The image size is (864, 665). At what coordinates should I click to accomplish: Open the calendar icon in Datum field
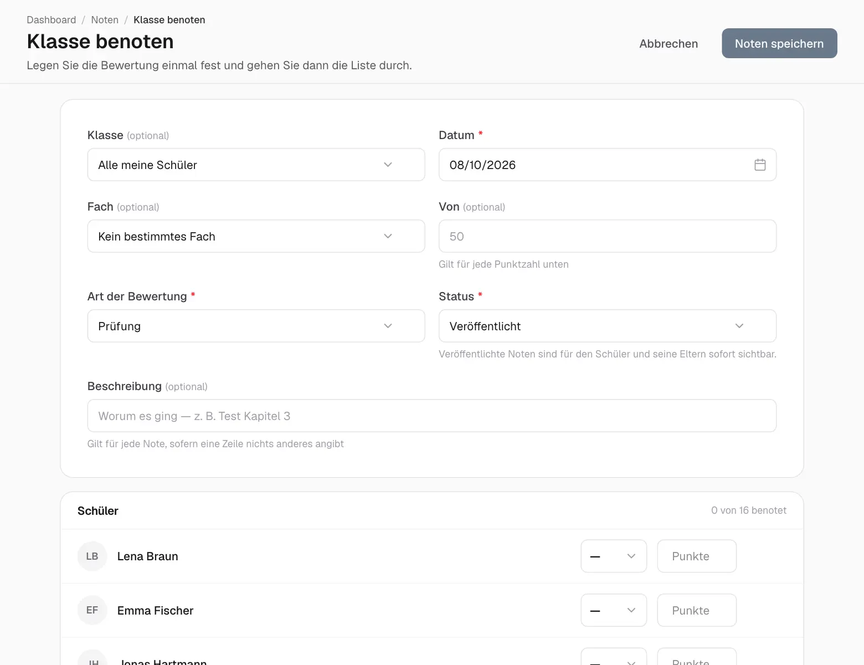point(760,165)
